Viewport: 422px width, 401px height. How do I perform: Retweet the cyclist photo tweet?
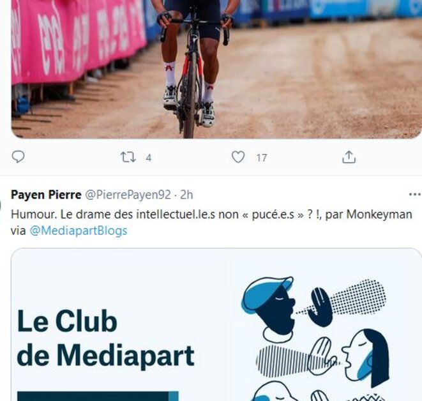click(128, 157)
